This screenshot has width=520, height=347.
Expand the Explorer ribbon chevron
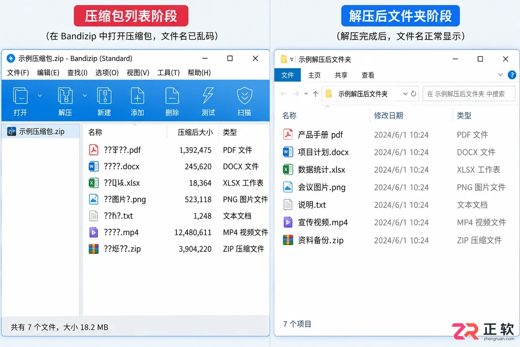pyautogui.click(x=500, y=75)
